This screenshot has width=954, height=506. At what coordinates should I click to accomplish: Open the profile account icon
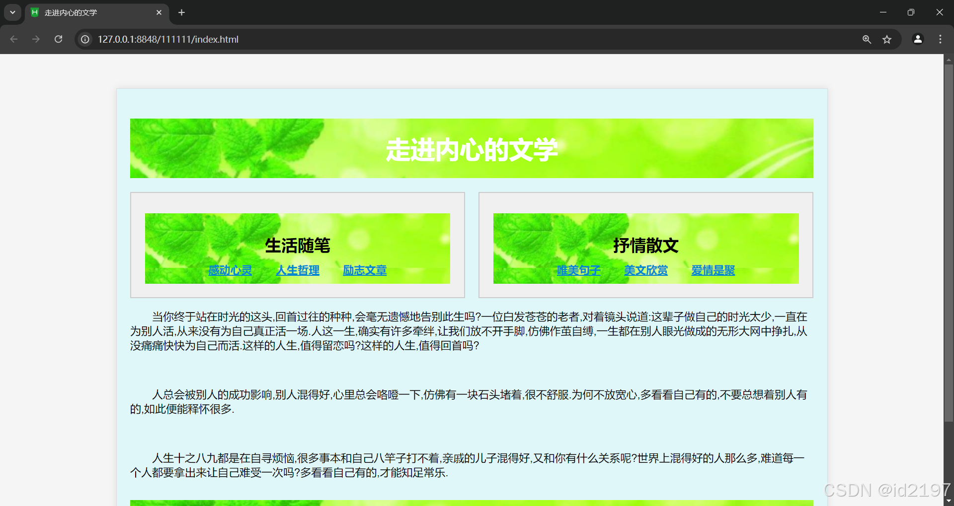(918, 39)
